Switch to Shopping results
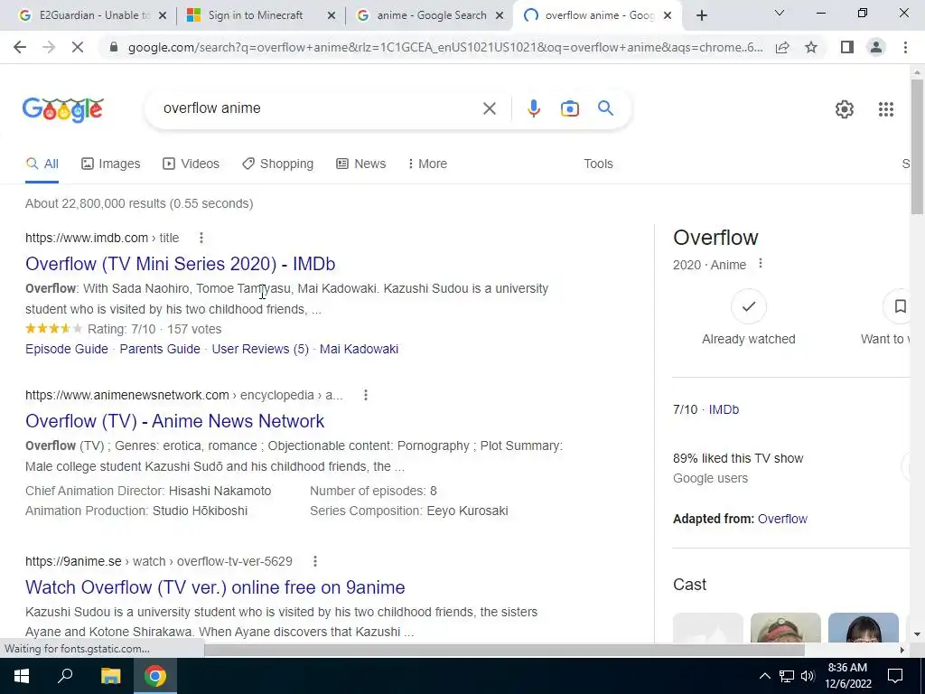 coord(278,164)
